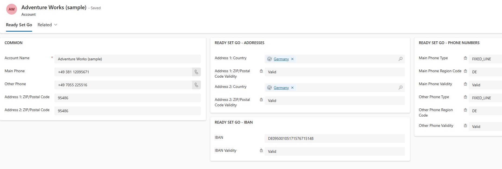Image resolution: width=502 pixels, height=169 pixels.
Task: Search Address 1: Country lookup
Action: coord(401,59)
